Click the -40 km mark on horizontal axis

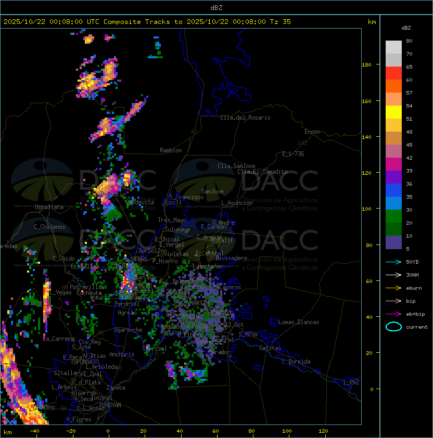point(34,431)
